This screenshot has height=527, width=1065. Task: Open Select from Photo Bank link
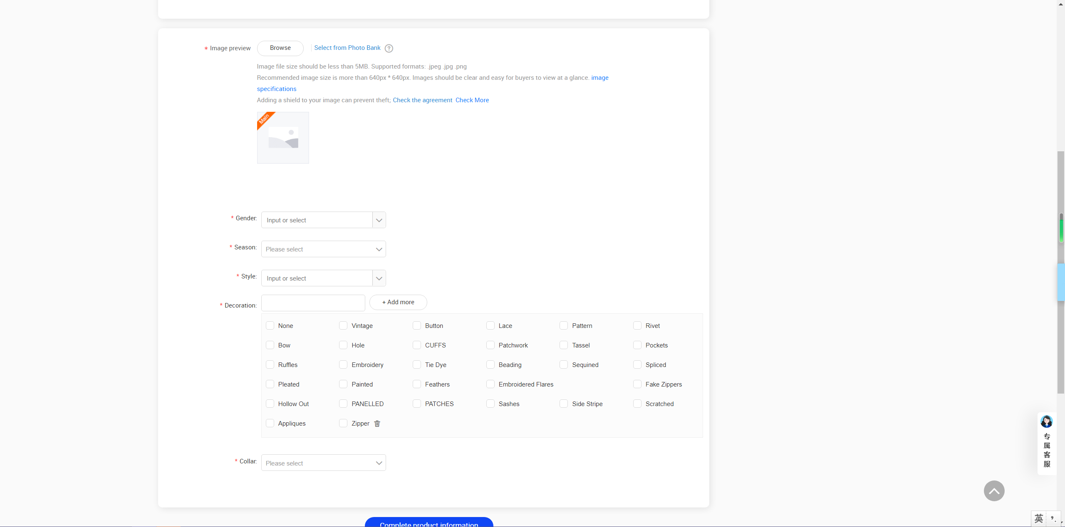(347, 48)
